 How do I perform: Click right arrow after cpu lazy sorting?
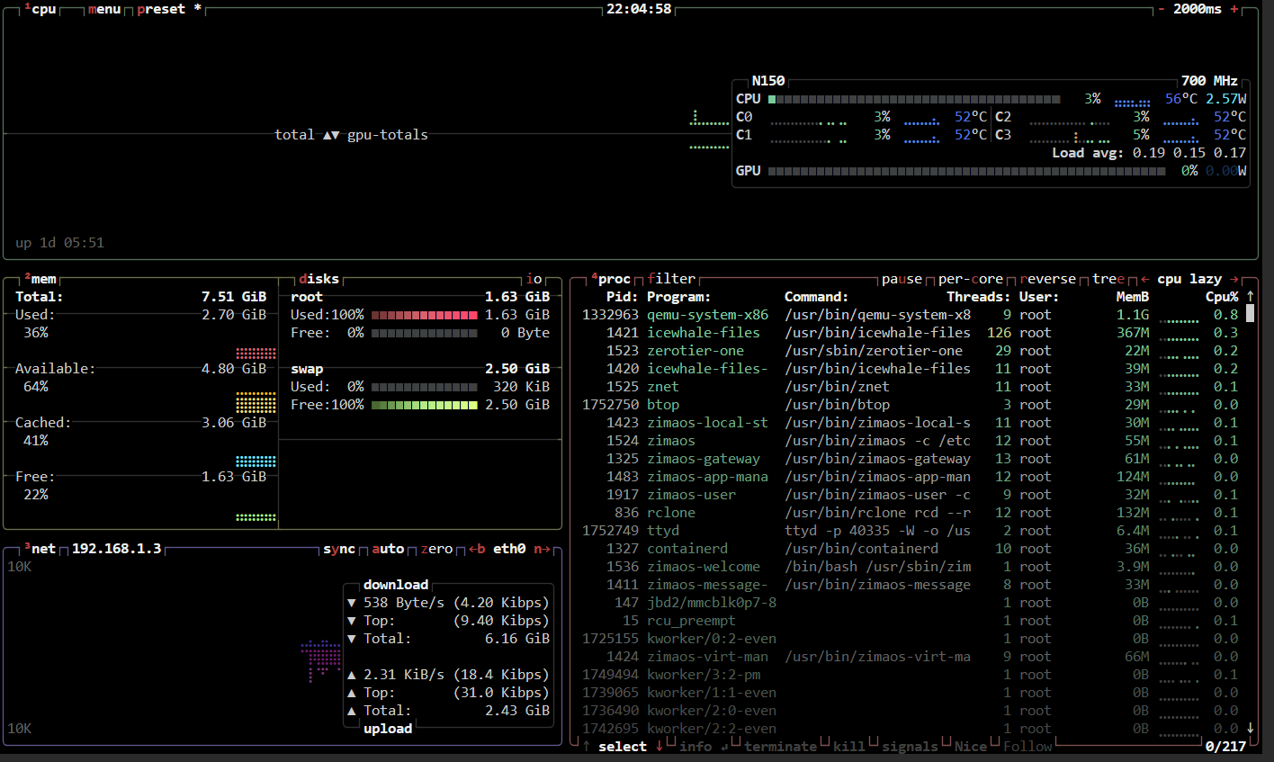[1234, 279]
